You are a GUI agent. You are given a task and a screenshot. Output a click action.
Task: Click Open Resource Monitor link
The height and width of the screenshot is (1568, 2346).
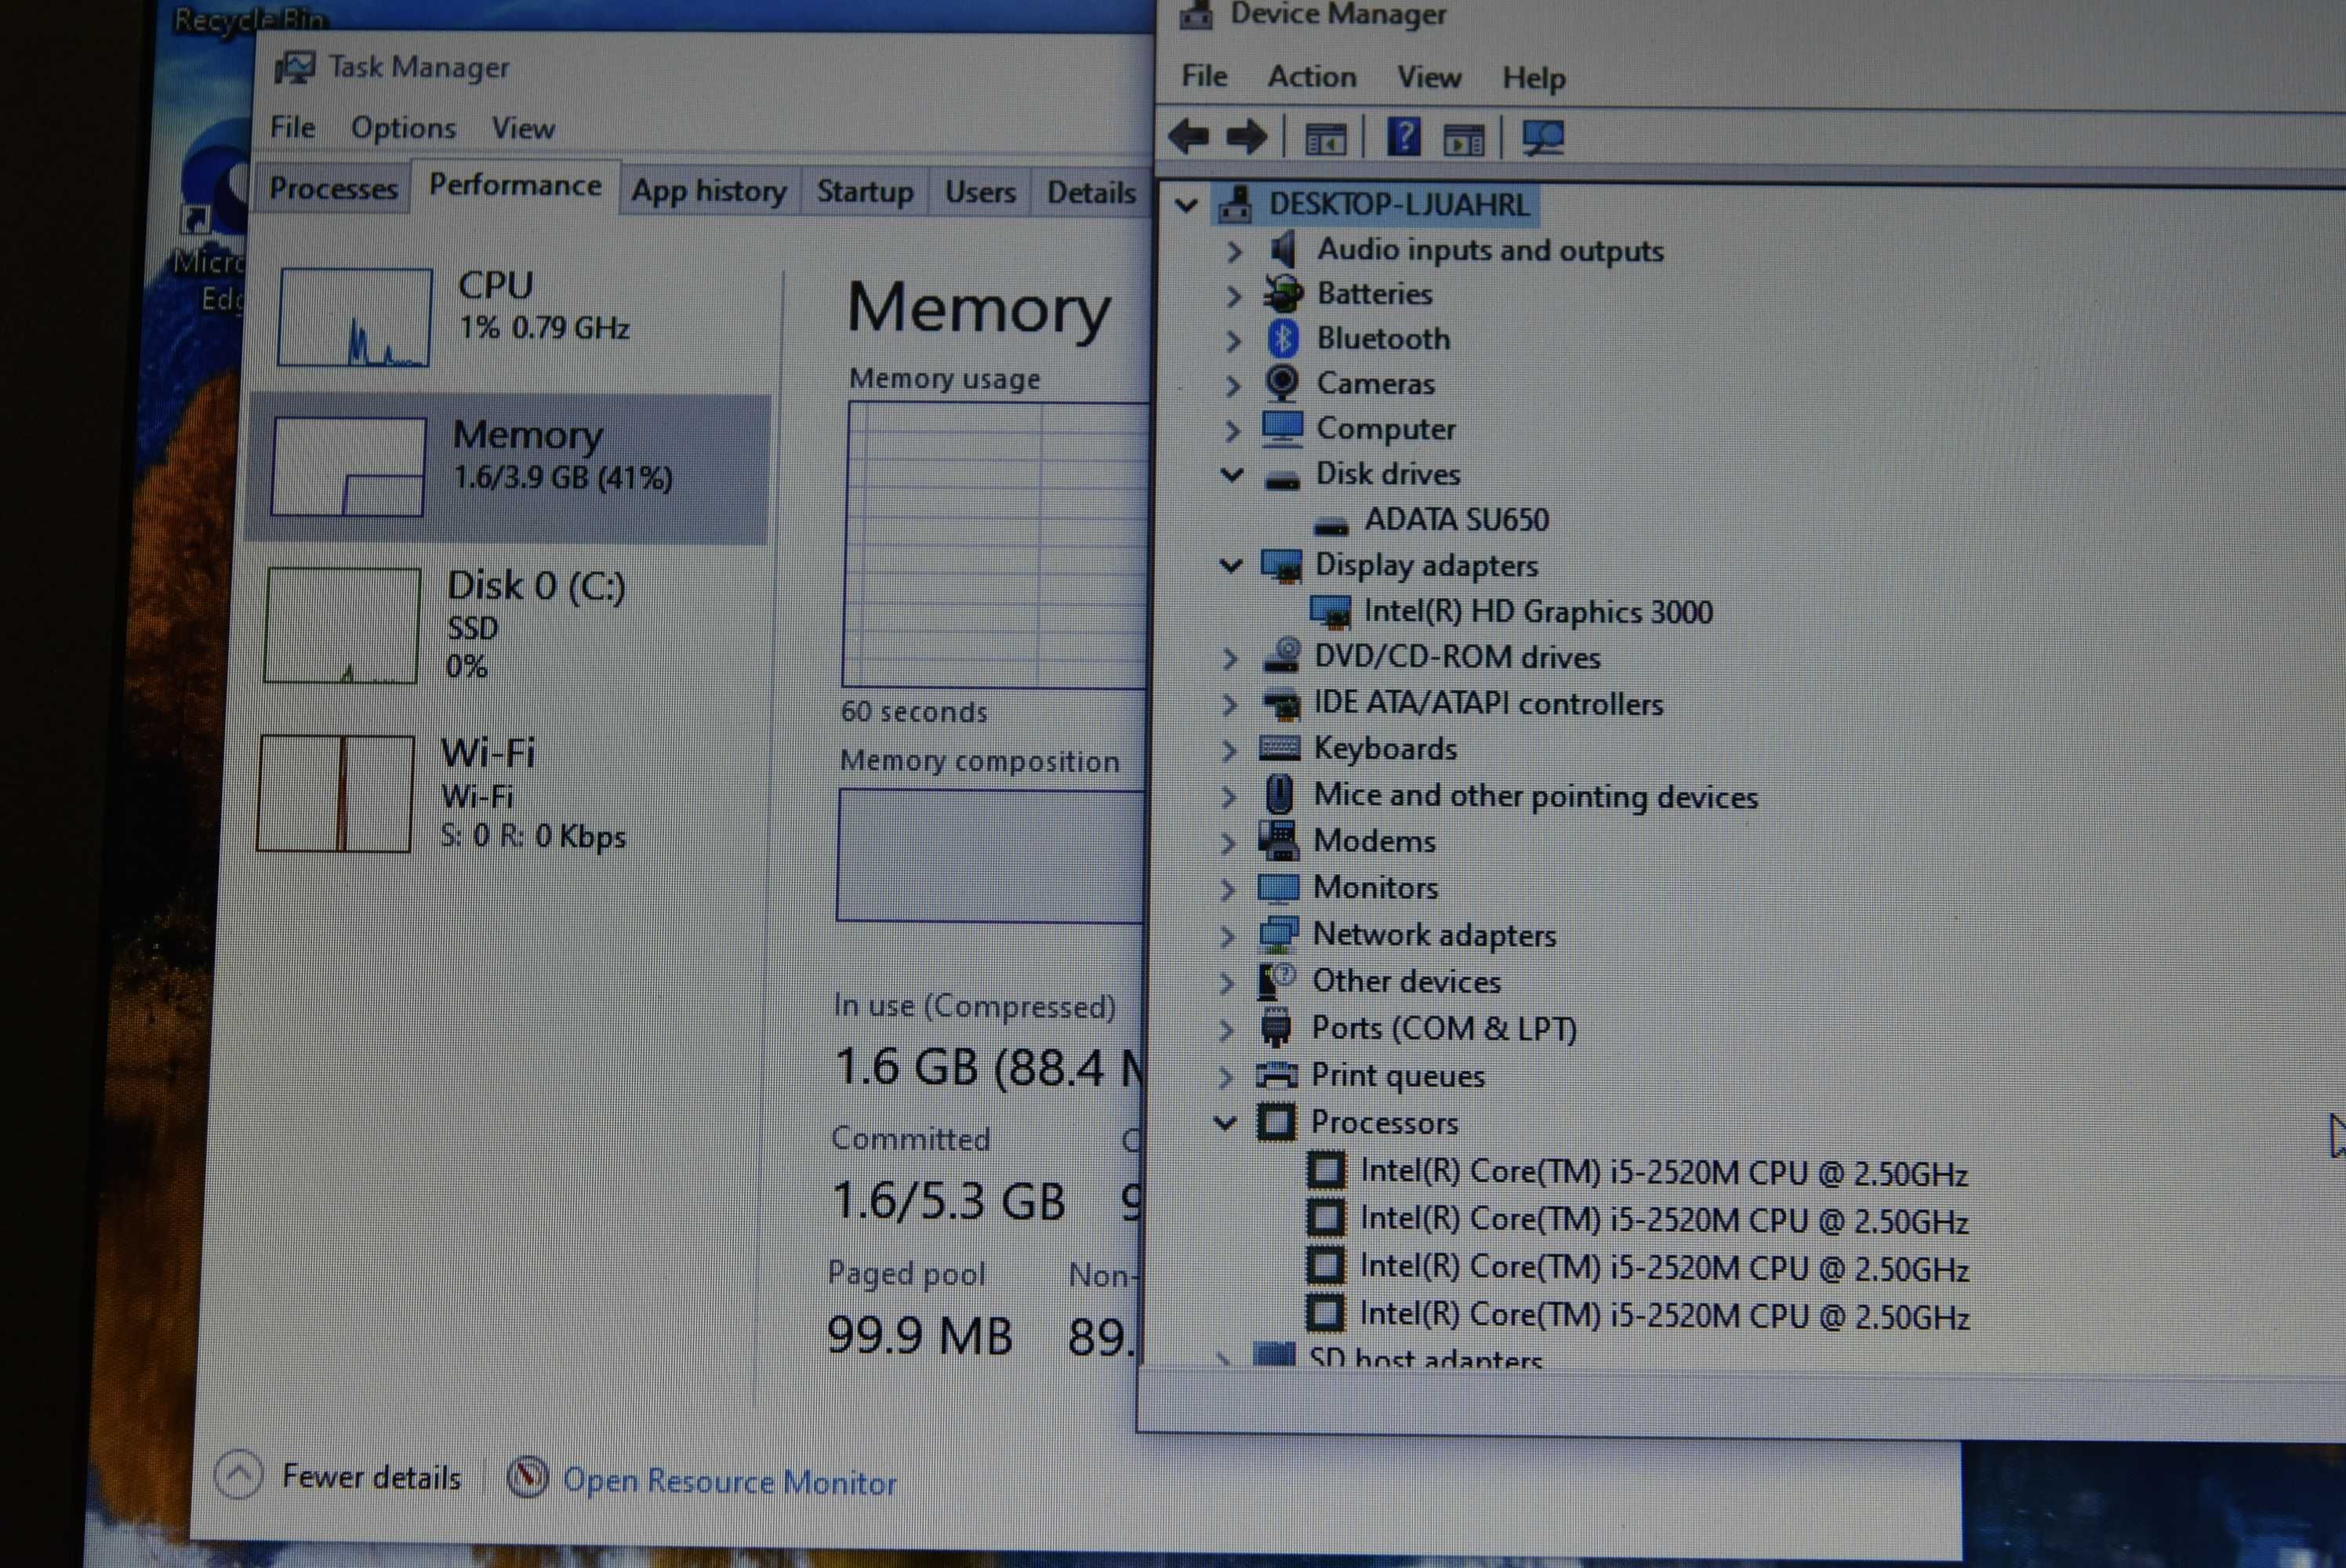730,1482
